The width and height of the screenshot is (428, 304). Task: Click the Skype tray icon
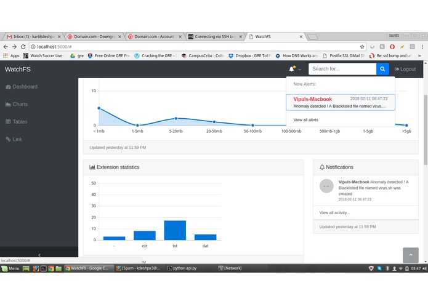click(x=379, y=268)
